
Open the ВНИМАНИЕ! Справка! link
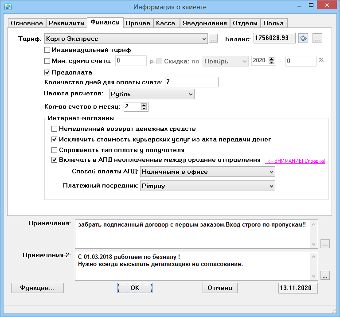point(295,161)
